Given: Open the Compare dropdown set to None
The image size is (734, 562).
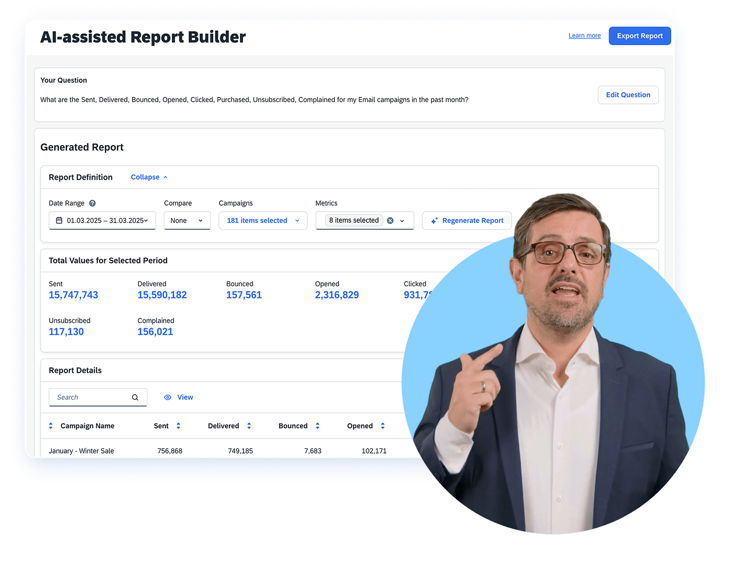Looking at the screenshot, I should click(x=187, y=220).
